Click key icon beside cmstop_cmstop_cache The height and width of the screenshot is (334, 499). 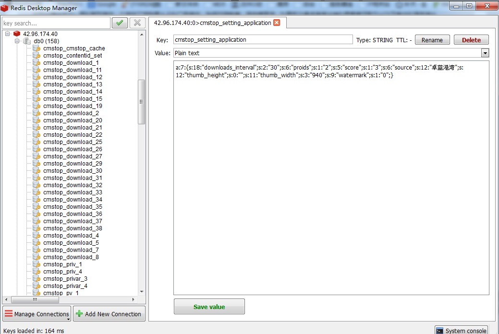[x=37, y=48]
